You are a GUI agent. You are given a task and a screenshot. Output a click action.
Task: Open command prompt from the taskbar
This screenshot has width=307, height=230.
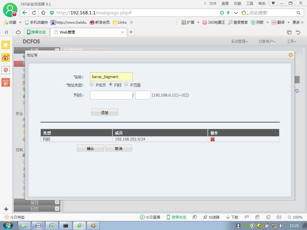point(65,226)
